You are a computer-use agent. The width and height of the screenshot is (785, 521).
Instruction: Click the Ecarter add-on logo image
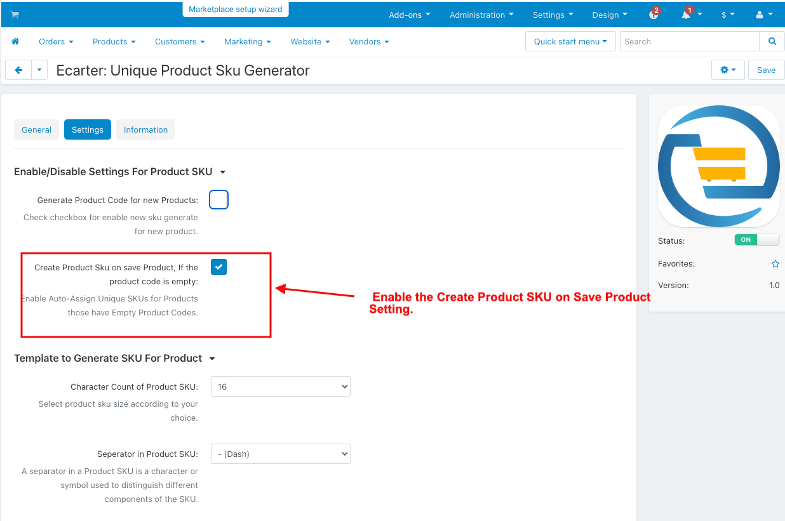(x=719, y=166)
